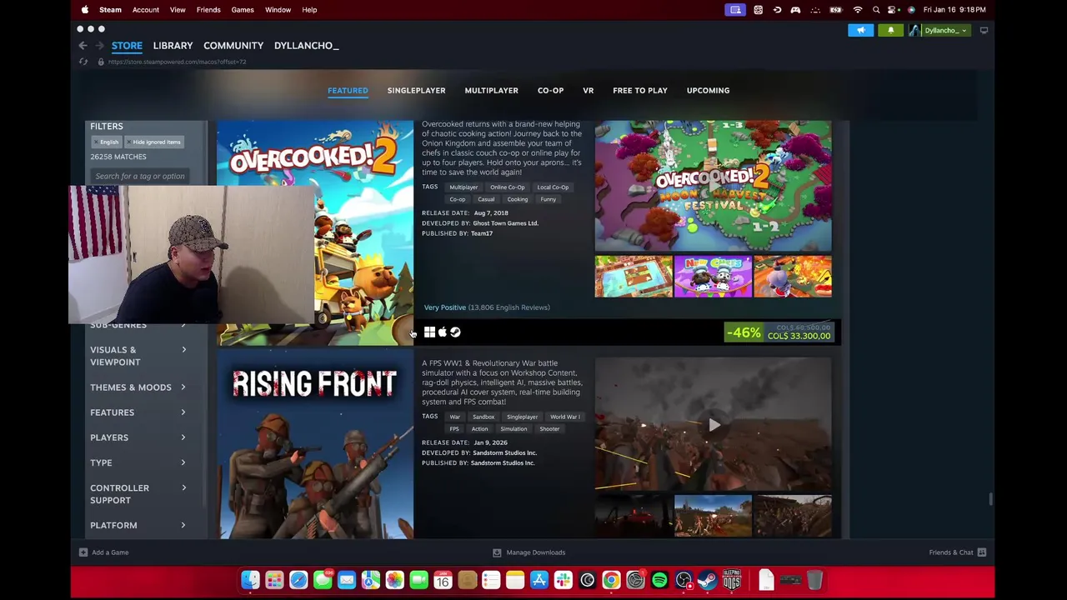Click the Very Positive reviews link

(445, 307)
